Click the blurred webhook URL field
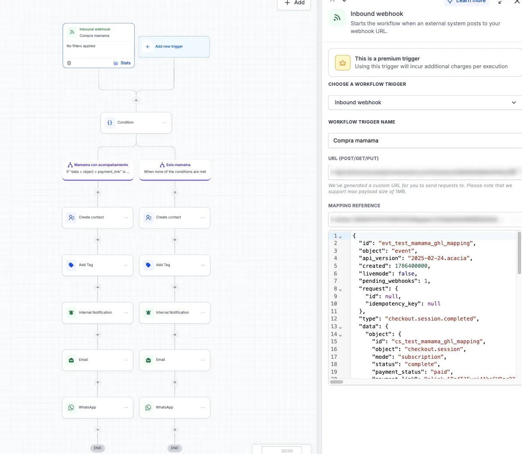The height and width of the screenshot is (454, 522). coord(425,173)
